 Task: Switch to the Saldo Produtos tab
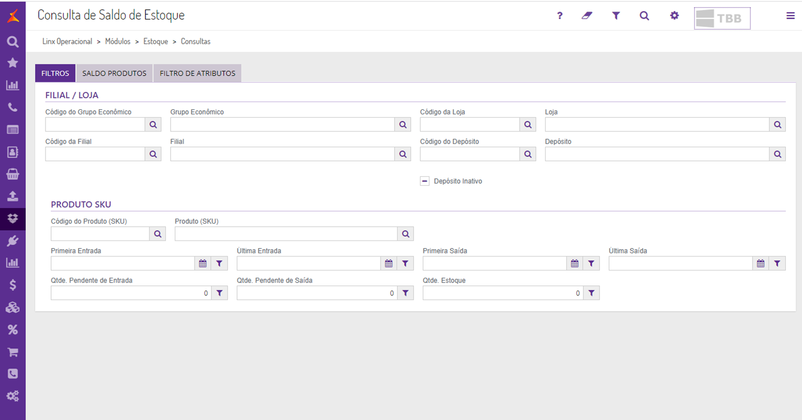(114, 73)
